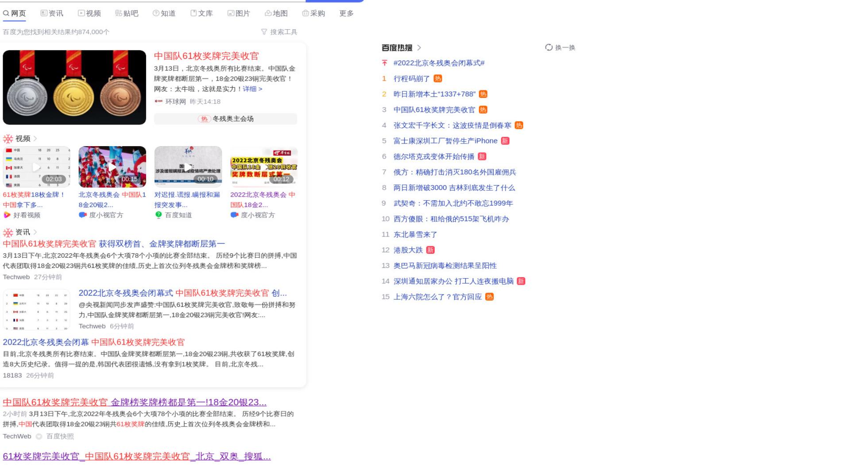Switch to the 图片 images tab
The image size is (850, 465).
(239, 13)
